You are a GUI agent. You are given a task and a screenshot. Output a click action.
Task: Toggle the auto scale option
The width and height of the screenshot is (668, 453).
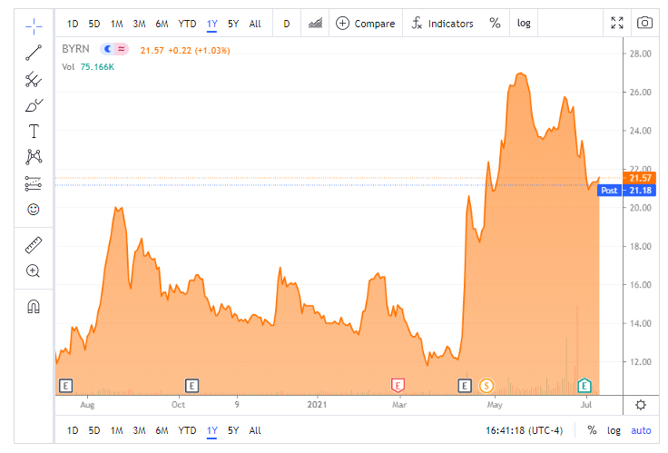pos(641,430)
